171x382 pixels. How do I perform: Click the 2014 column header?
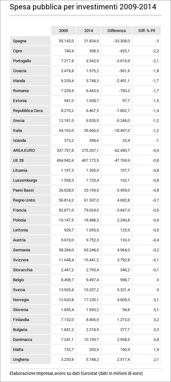(88, 31)
